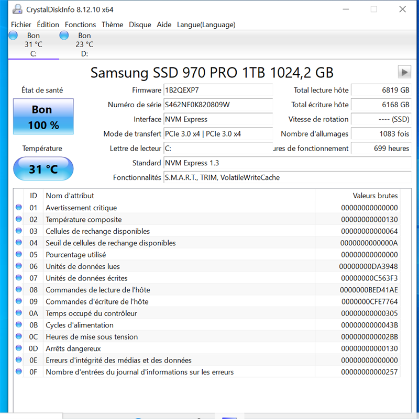Open the Disque menu
Image resolution: width=419 pixels, height=419 pixels.
[140, 25]
